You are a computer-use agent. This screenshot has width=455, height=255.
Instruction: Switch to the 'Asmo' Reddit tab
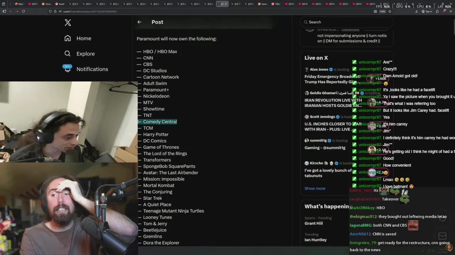(262, 4)
